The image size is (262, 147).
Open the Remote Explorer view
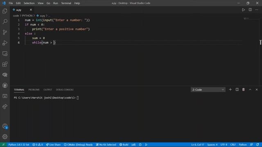(5, 53)
